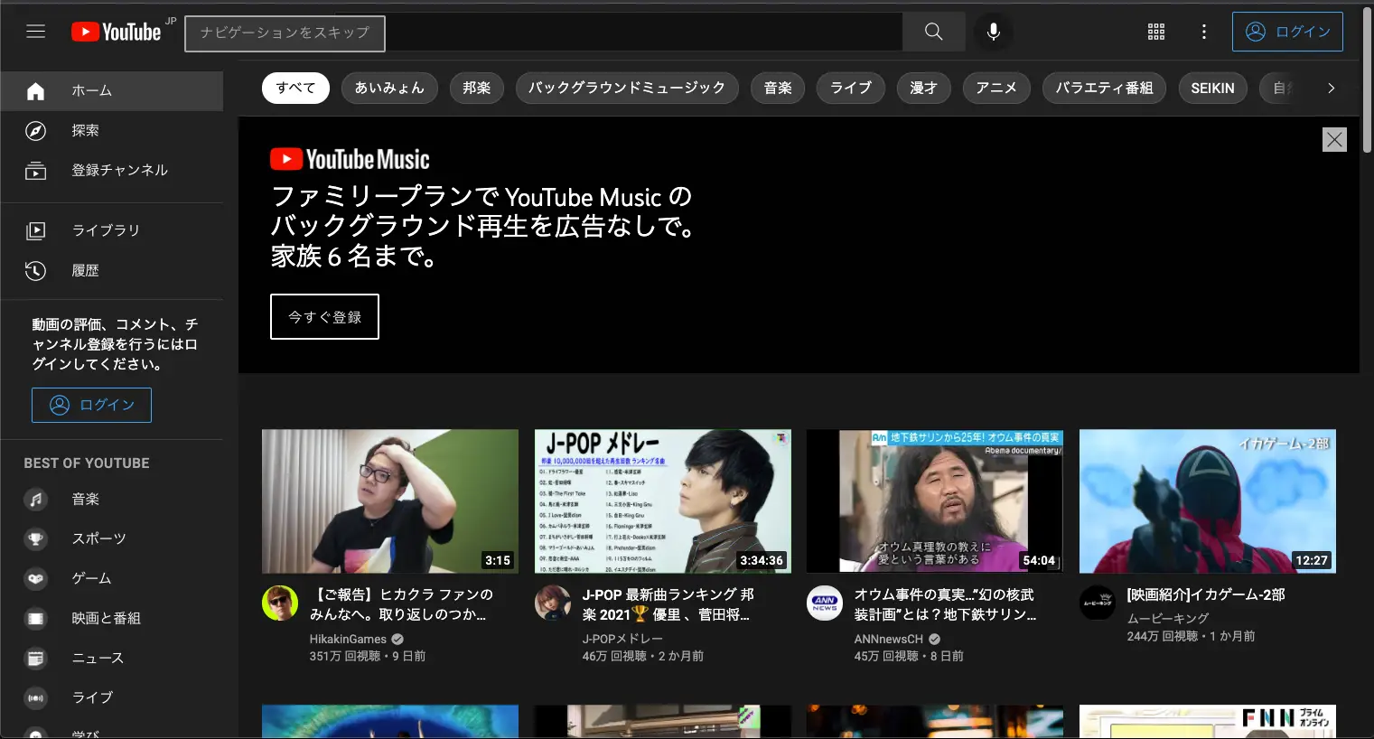The height and width of the screenshot is (739, 1374).
Task: Open イカゲーム-2部 video thumbnail
Action: click(x=1208, y=501)
